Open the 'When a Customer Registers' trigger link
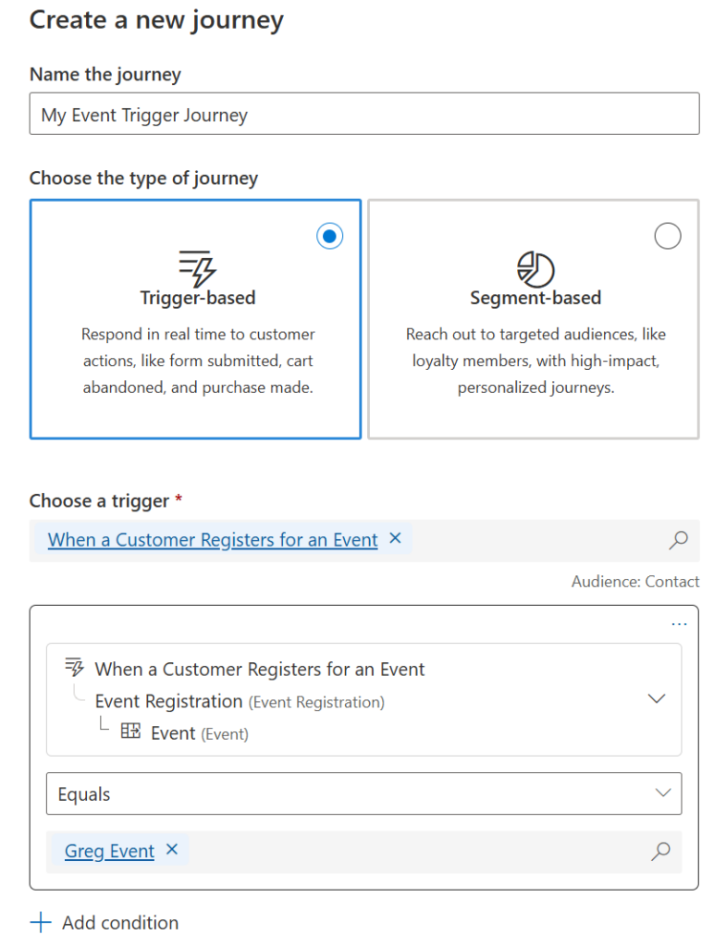This screenshot has height=947, width=714. pyautogui.click(x=213, y=540)
